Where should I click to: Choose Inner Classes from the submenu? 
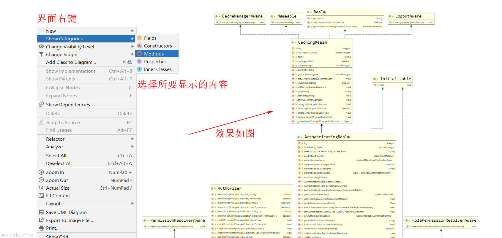click(x=157, y=69)
